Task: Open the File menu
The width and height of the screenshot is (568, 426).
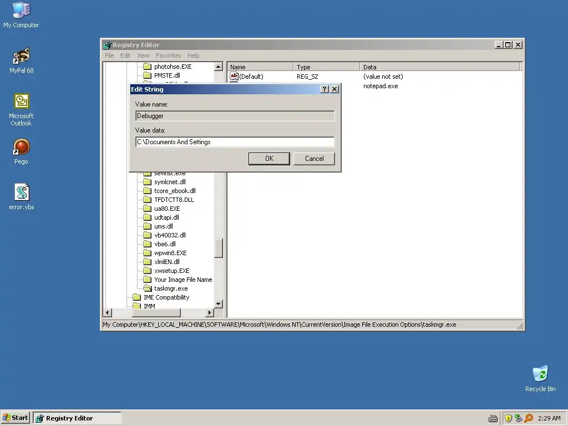Action: pos(109,55)
